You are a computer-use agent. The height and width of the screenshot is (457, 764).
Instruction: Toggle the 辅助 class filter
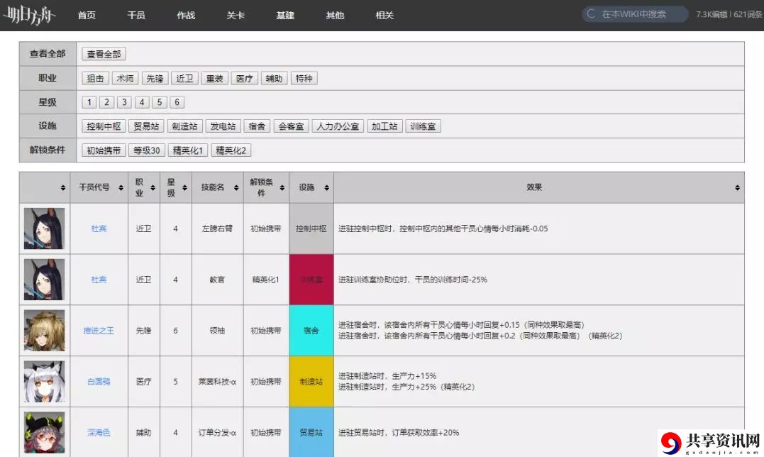coord(275,79)
